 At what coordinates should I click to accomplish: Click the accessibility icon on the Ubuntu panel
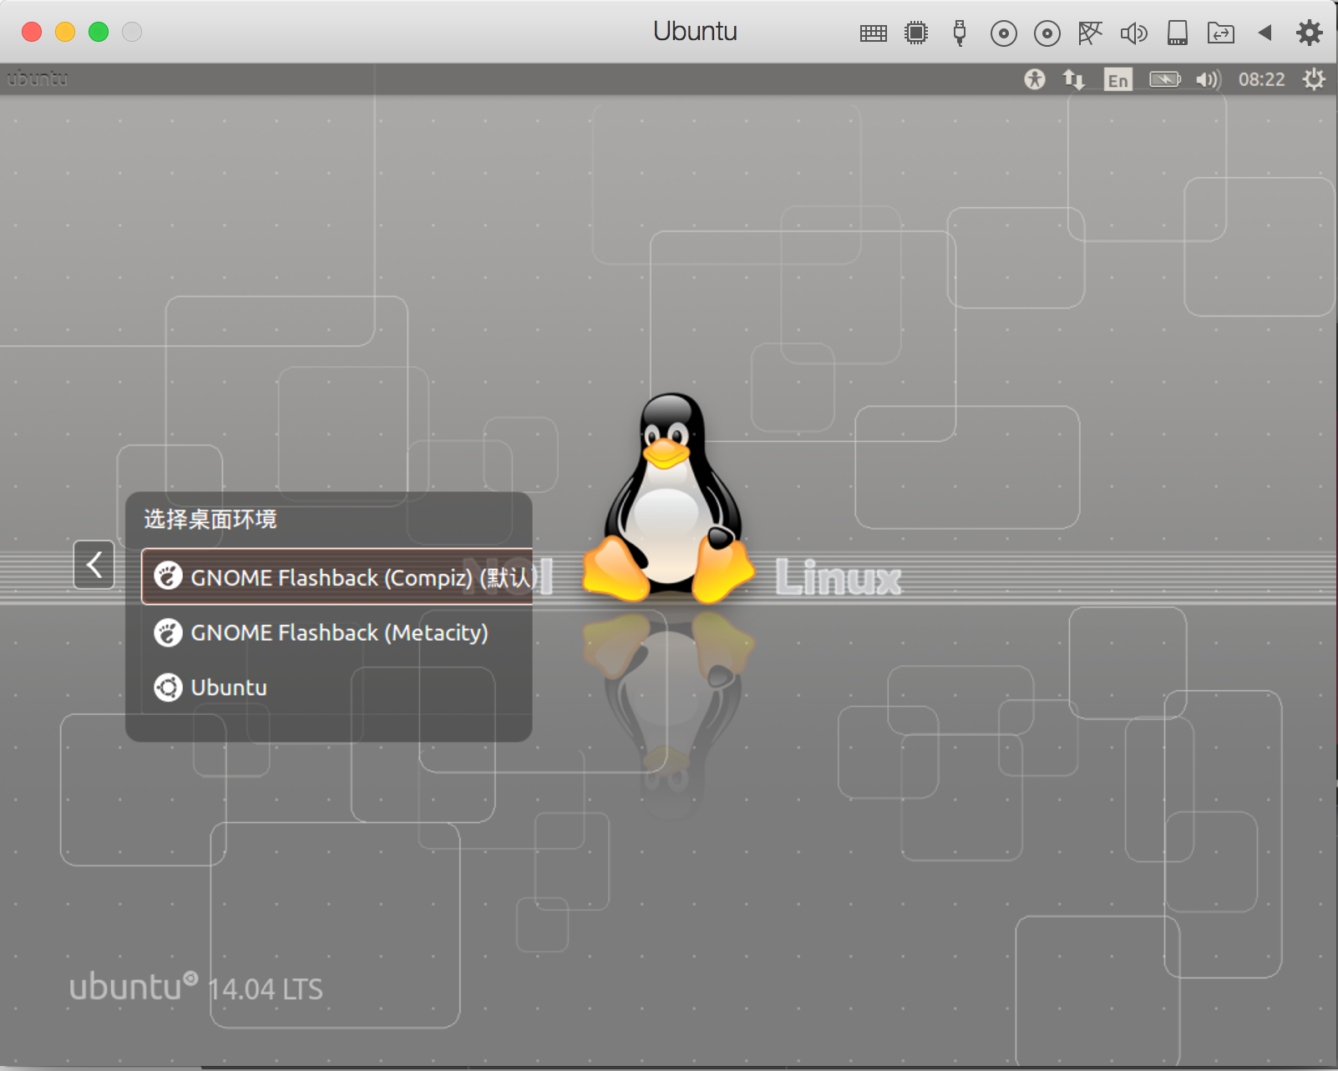pos(1034,79)
